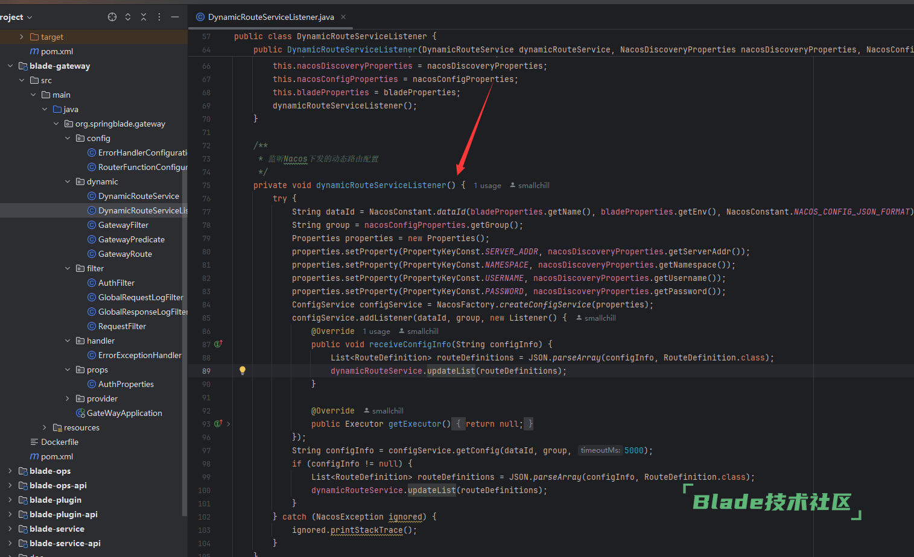Click the '1 usage' hint above receiveConfigInfo
Screen dimensions: 914x557
pos(376,332)
